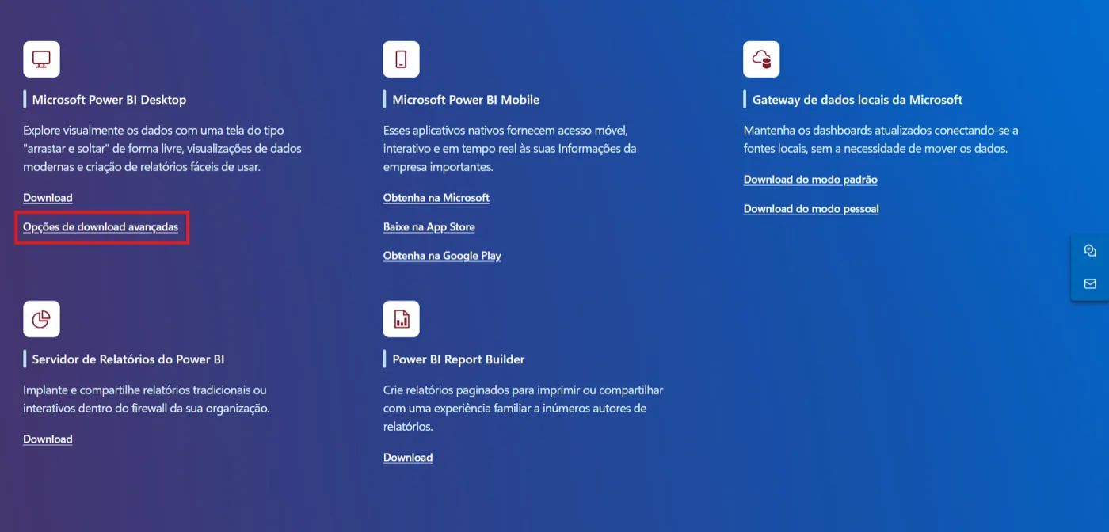Click the Report Server pie chart icon
The height and width of the screenshot is (532, 1109).
point(41,319)
